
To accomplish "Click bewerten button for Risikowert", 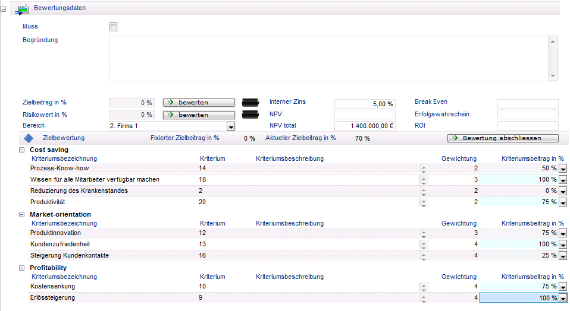I will pyautogui.click(x=198, y=115).
